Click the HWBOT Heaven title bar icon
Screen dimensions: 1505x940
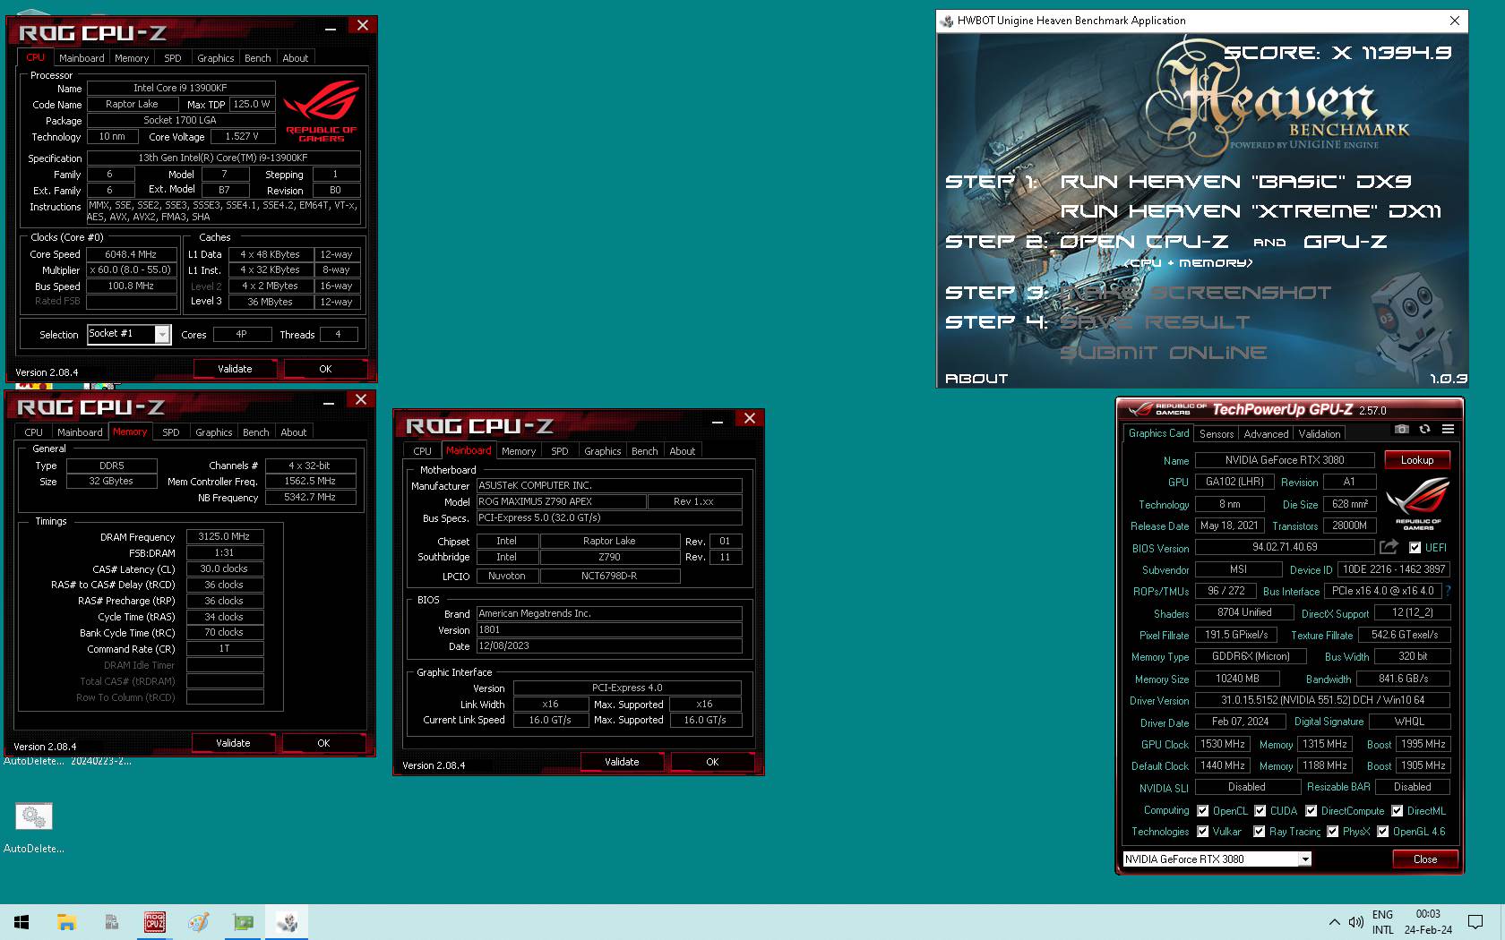[948, 21]
